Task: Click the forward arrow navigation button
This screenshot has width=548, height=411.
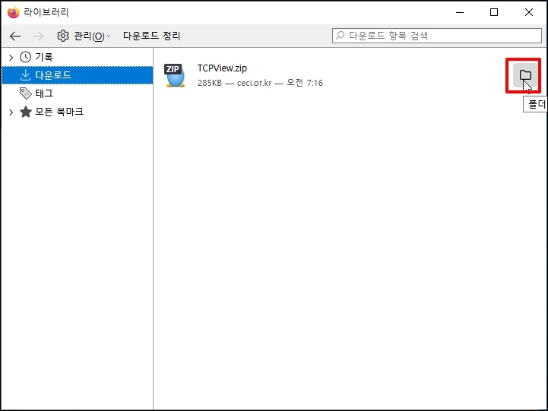Action: [x=38, y=36]
